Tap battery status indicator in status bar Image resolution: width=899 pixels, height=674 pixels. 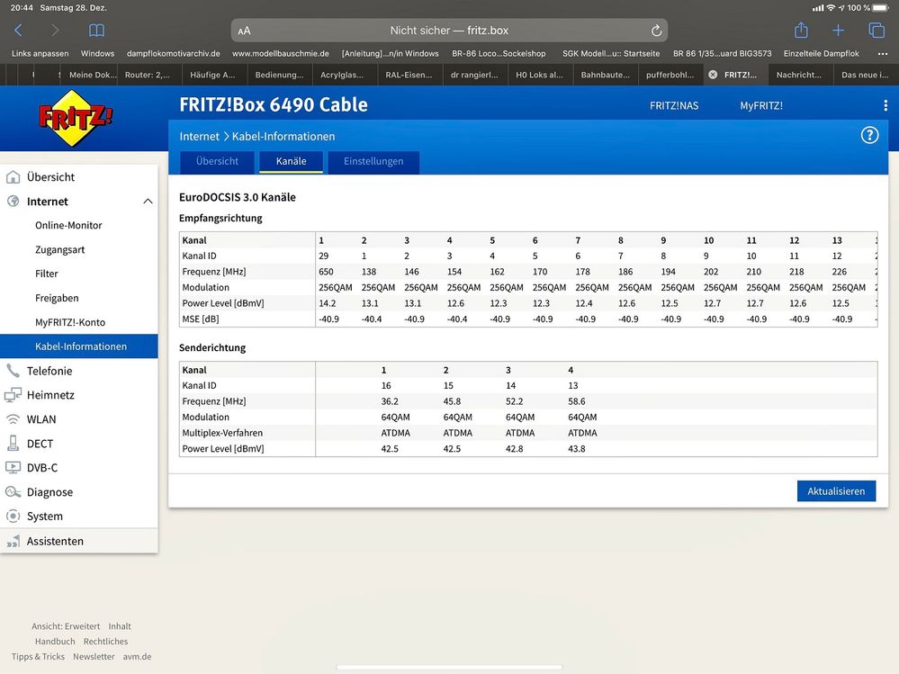[x=879, y=8]
